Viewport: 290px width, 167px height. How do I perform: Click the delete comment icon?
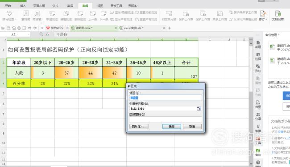click(80, 13)
